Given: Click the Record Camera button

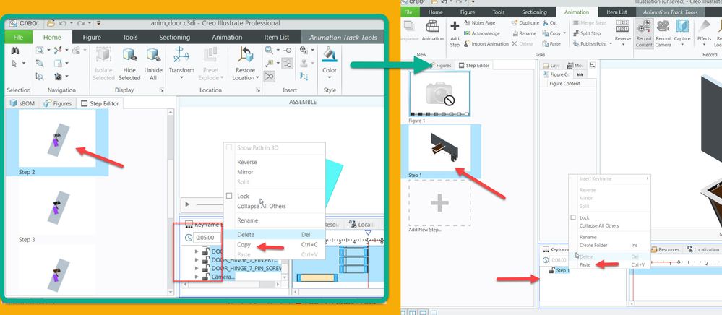Looking at the screenshot, I should (x=663, y=33).
